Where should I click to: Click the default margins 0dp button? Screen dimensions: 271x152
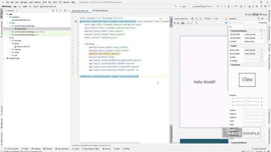[183, 23]
